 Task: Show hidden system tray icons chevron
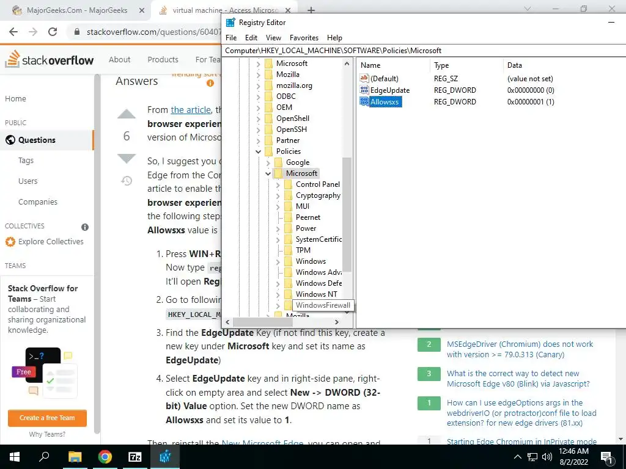(517, 457)
